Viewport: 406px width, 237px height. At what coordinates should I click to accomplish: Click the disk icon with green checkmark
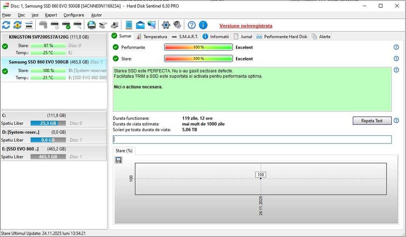66,25
